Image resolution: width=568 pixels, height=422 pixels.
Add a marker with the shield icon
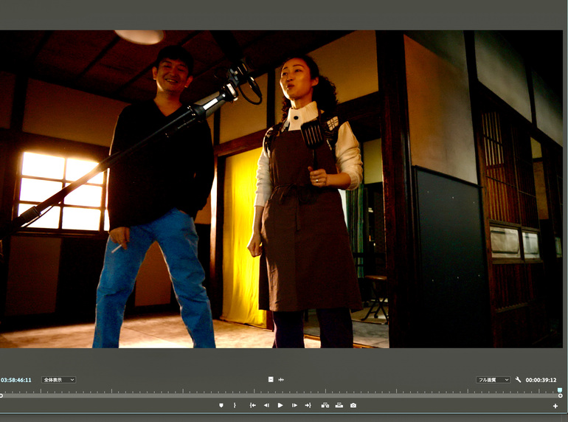point(221,405)
